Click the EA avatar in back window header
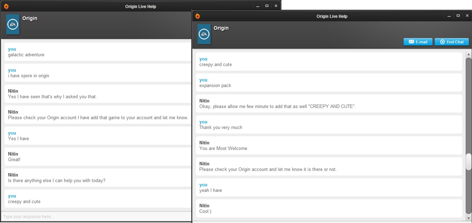The width and height of the screenshot is (472, 223). coord(13,24)
